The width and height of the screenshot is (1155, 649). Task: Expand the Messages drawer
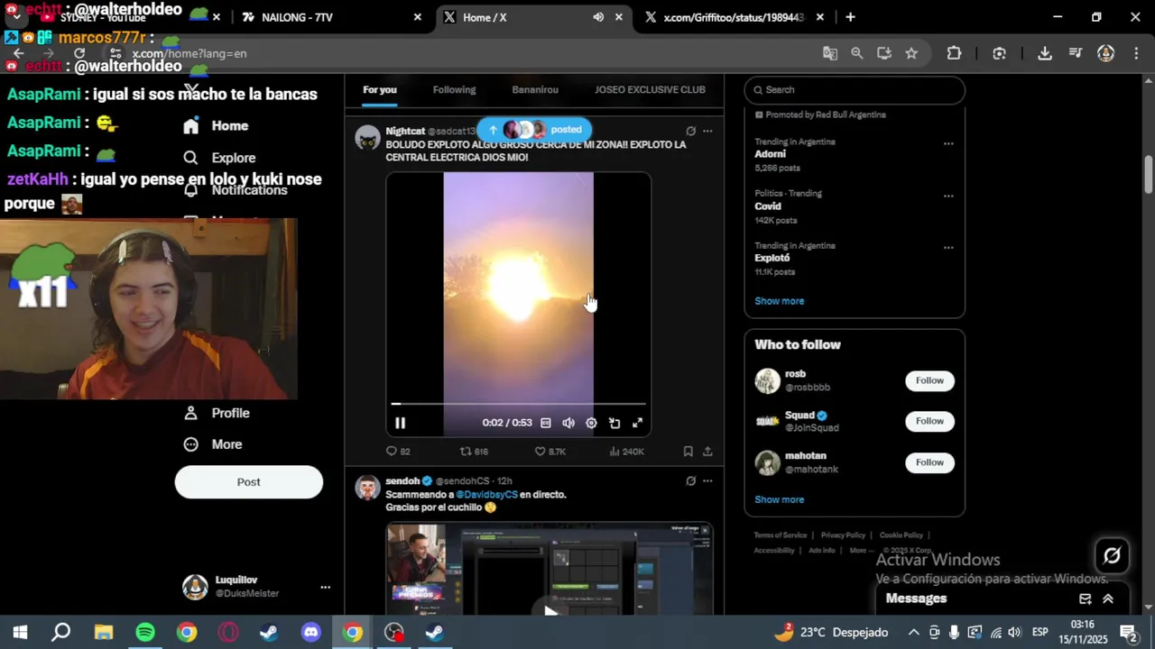click(1108, 599)
